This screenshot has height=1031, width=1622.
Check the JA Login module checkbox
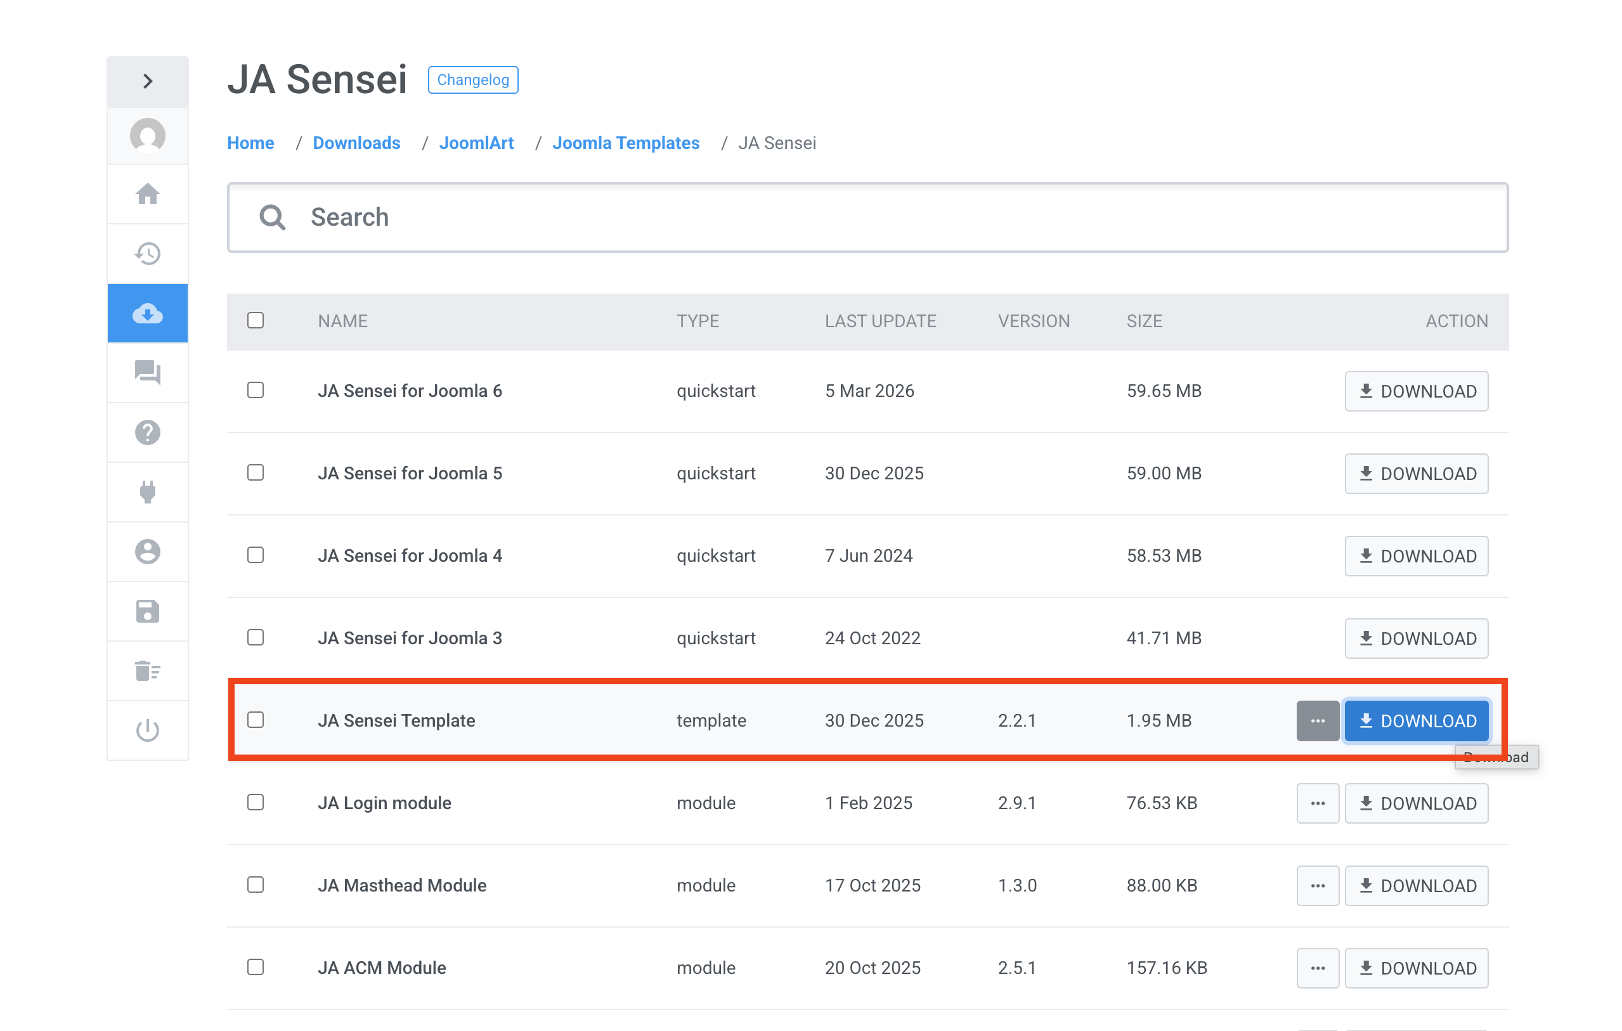click(x=256, y=803)
